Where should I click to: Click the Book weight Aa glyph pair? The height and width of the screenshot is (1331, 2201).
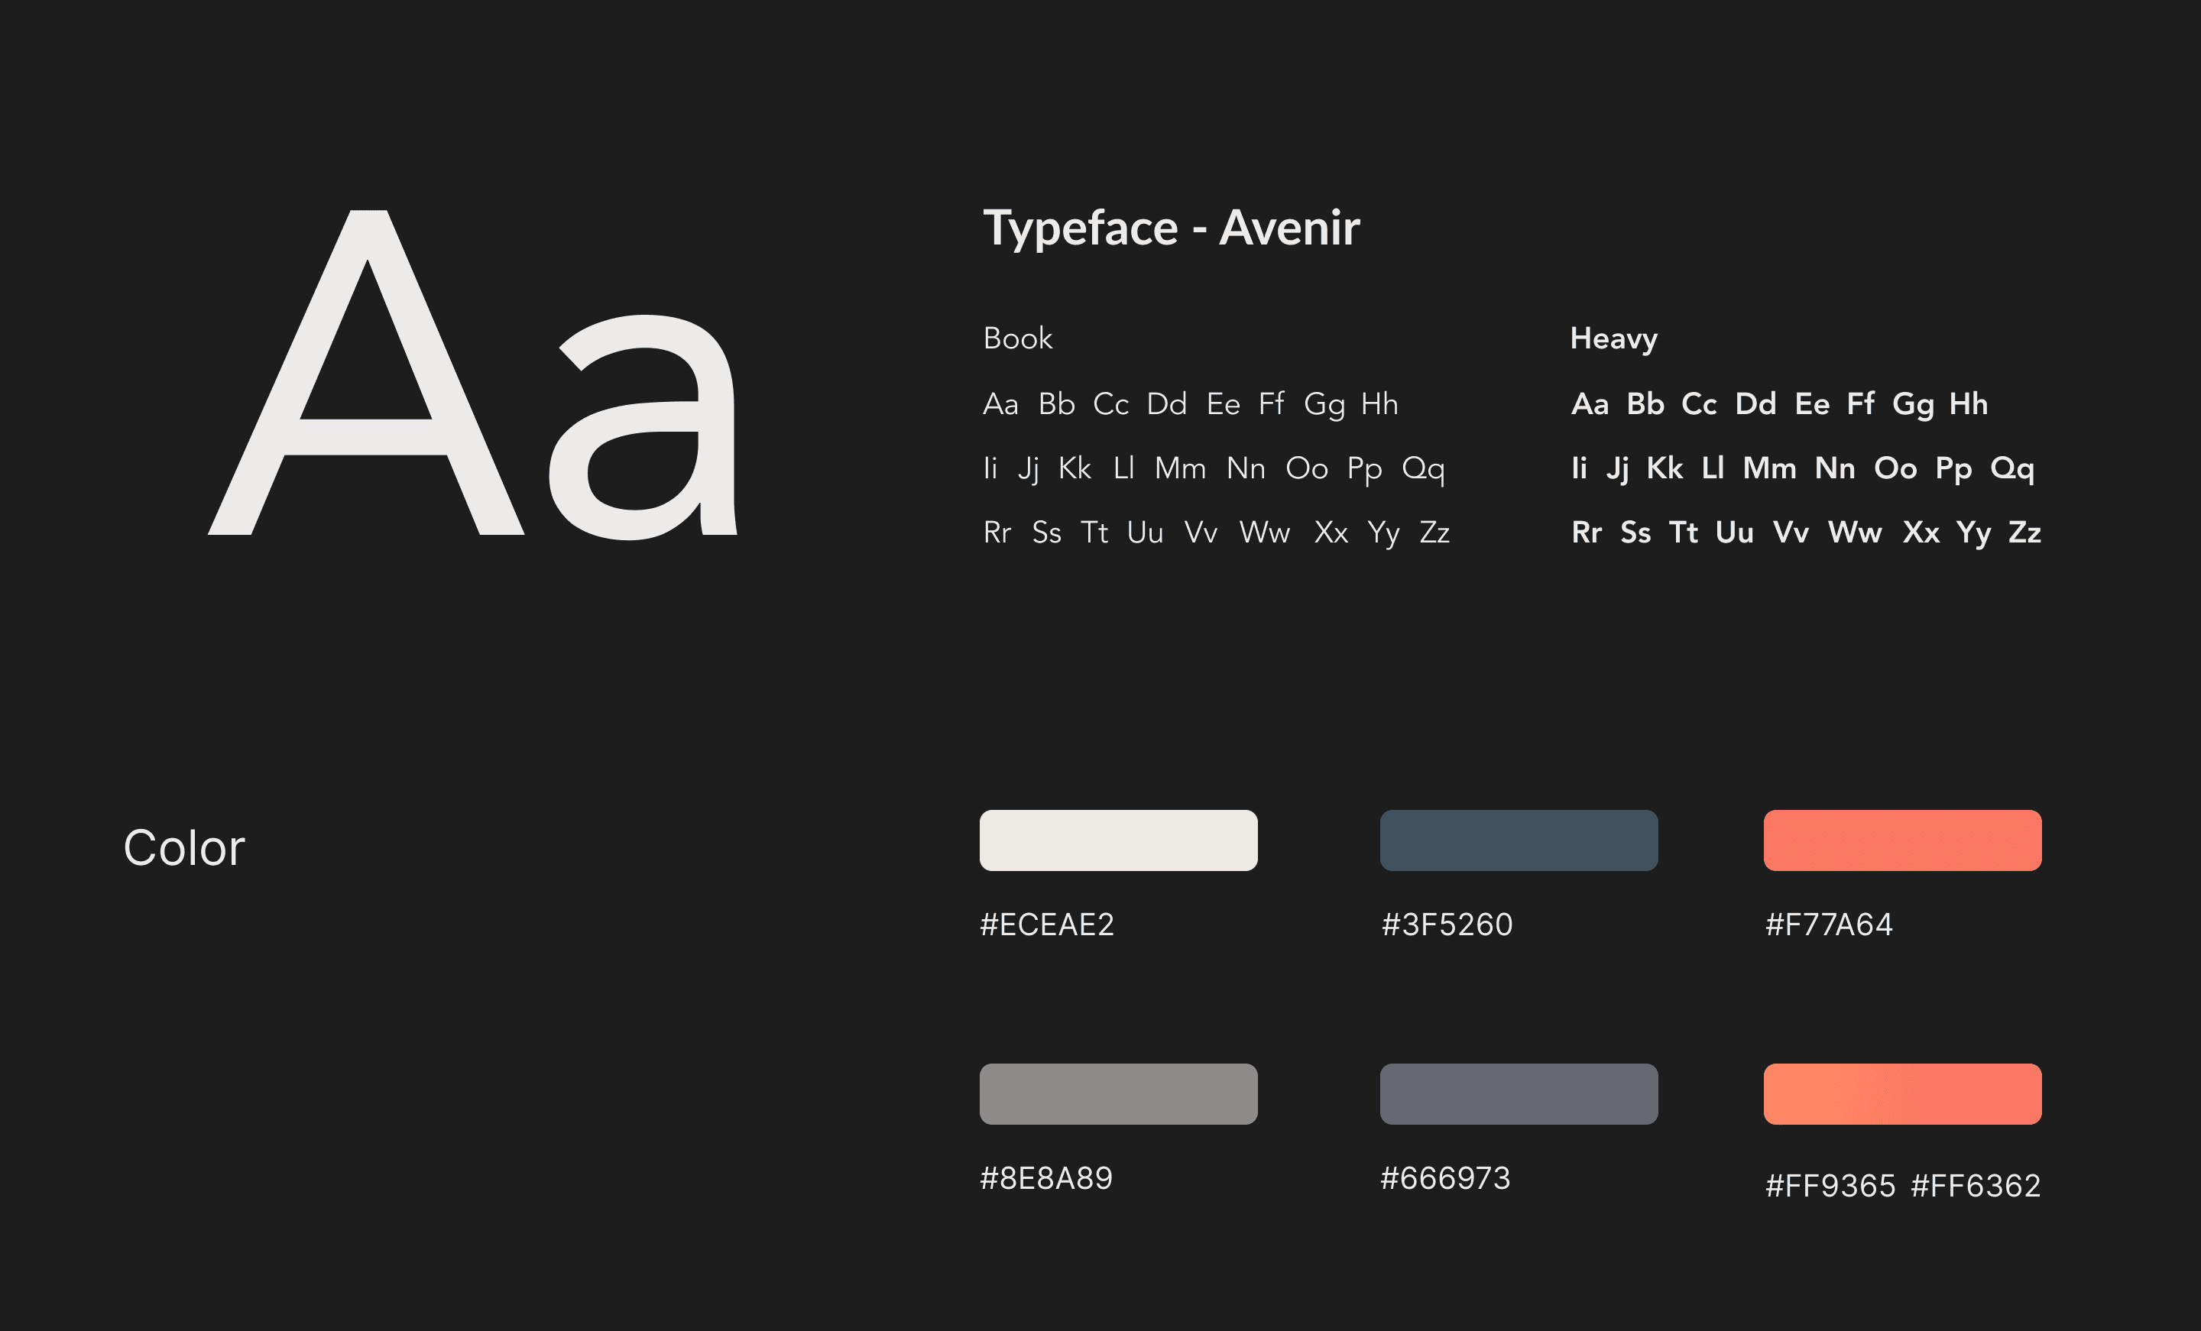[1000, 405]
